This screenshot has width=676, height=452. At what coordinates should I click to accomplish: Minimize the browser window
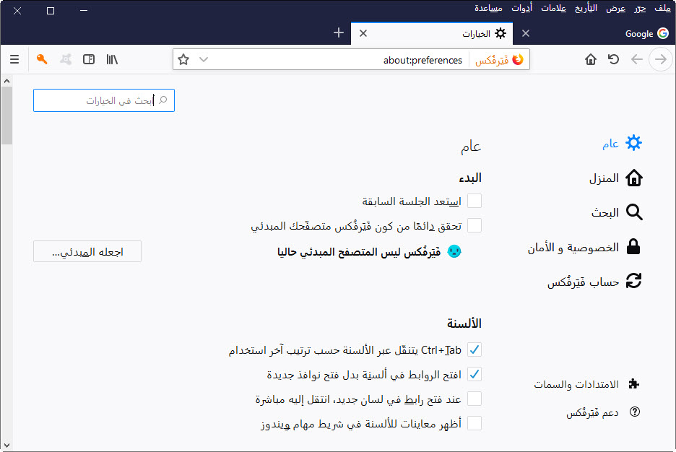click(x=84, y=11)
